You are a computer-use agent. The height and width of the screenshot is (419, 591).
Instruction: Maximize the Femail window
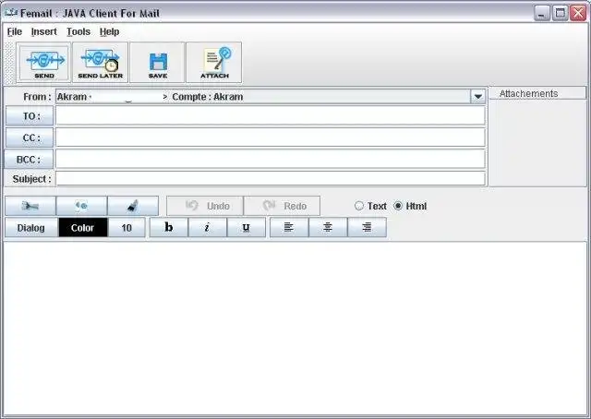pyautogui.click(x=561, y=14)
